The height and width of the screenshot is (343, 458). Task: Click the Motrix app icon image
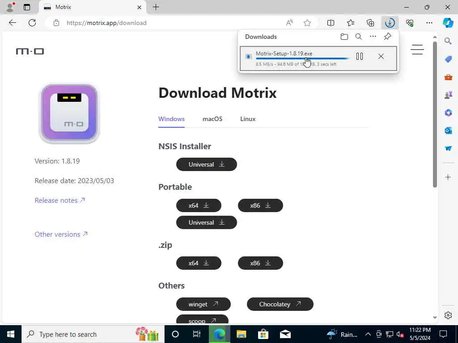tap(69, 114)
